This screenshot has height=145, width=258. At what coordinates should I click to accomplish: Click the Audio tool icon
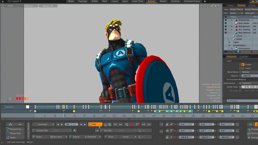tap(8, 137)
